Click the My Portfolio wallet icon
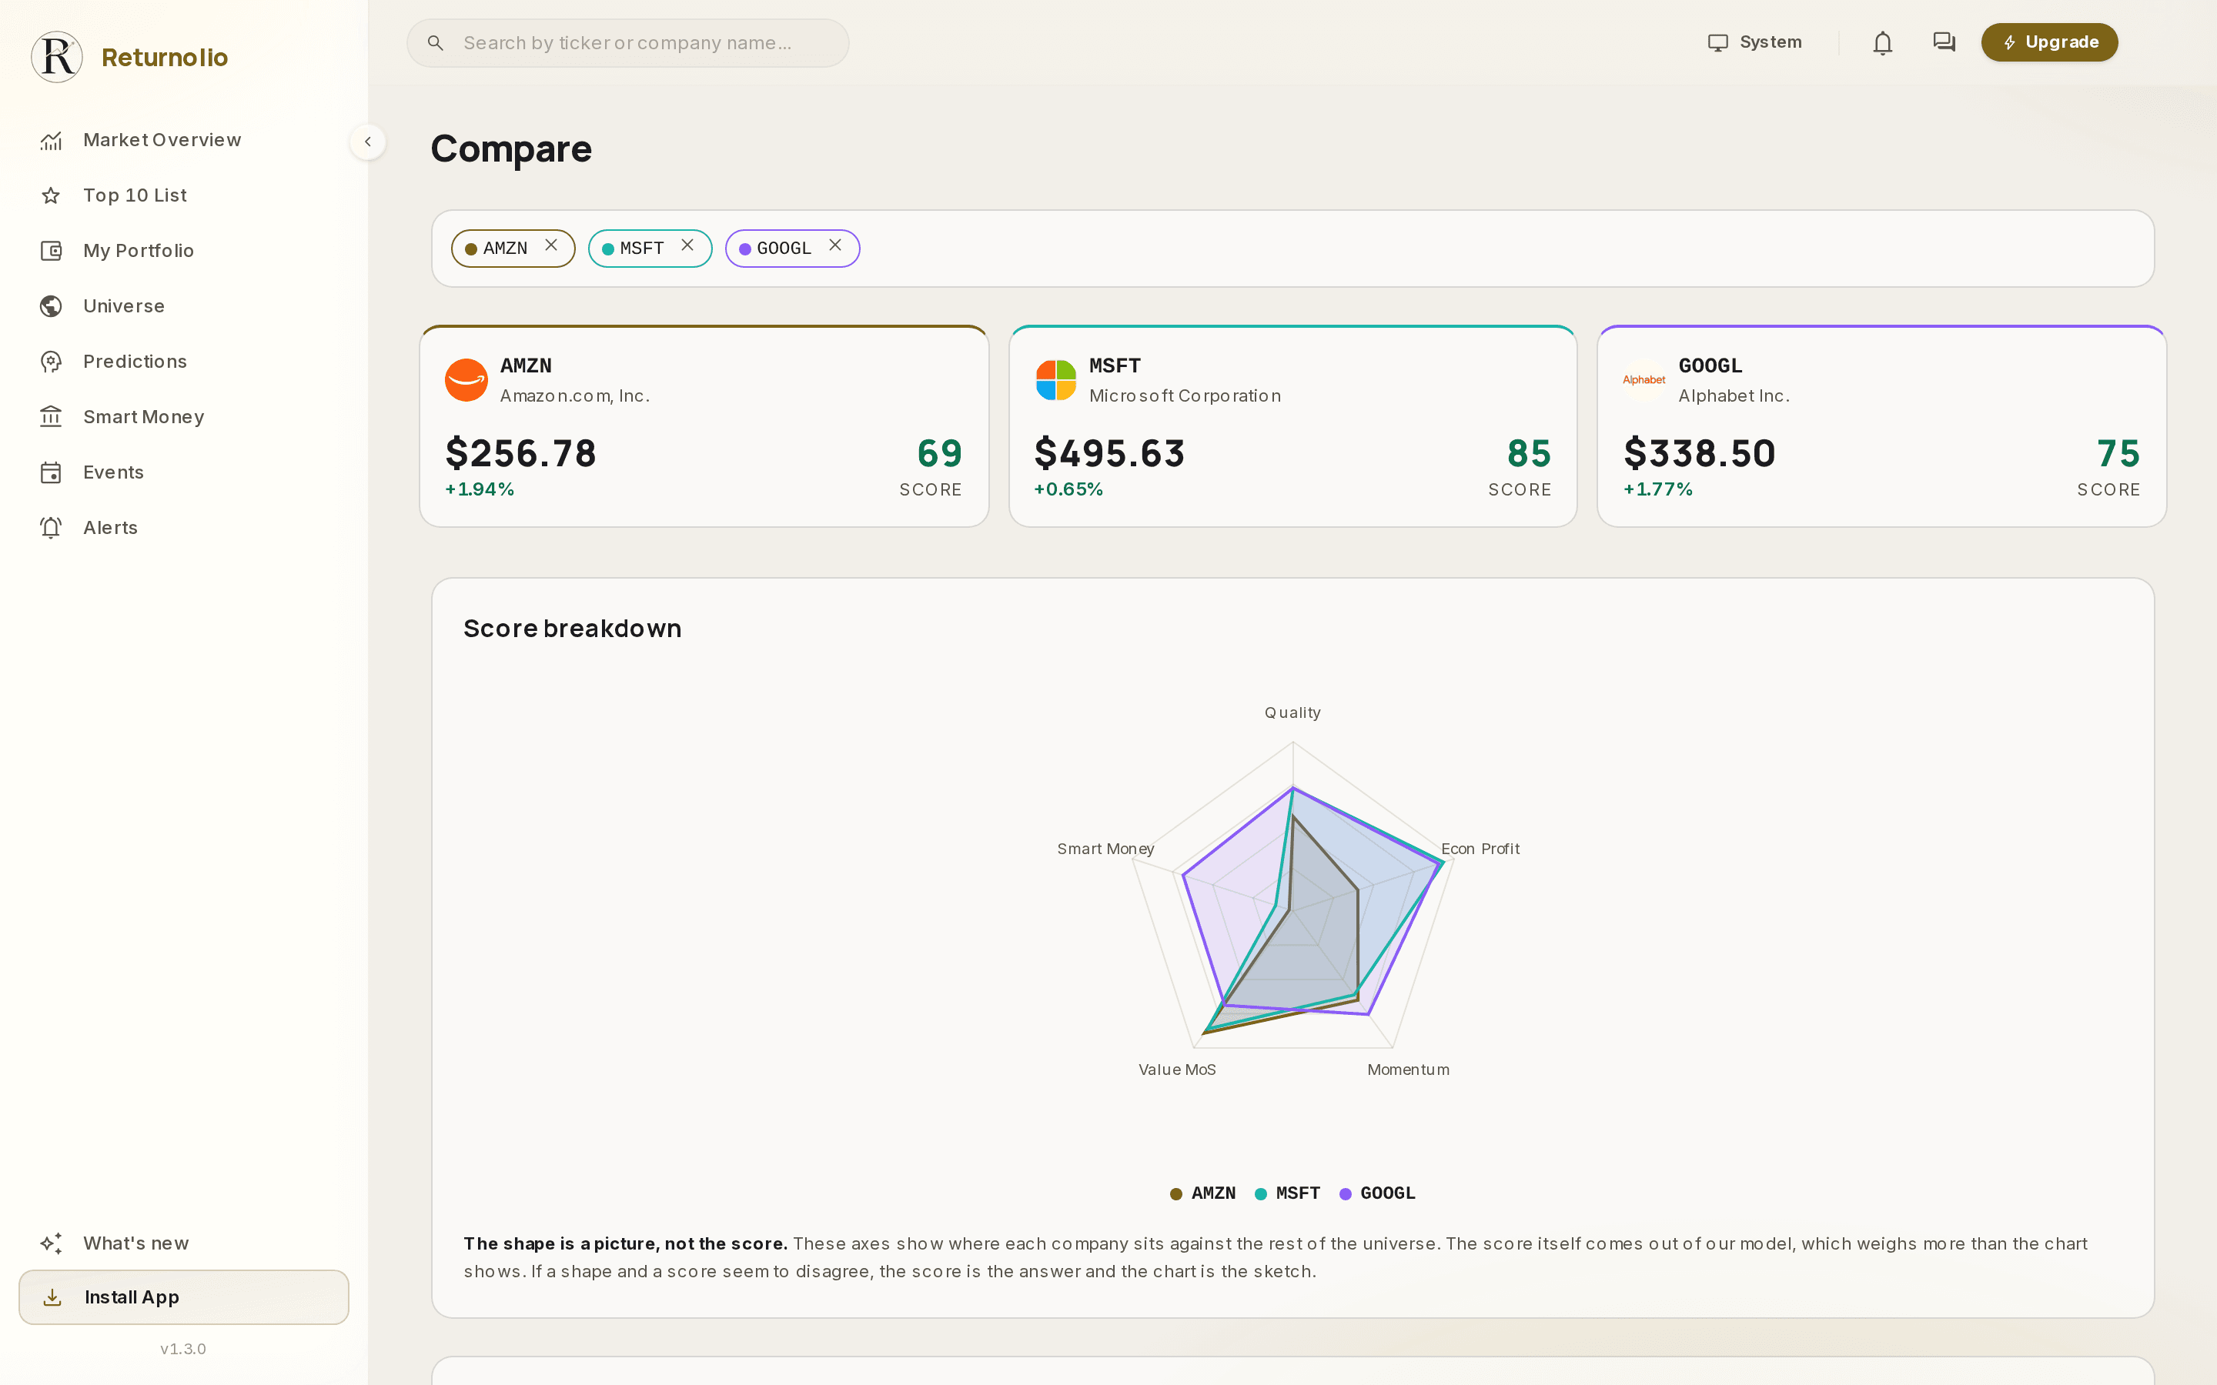 coord(52,251)
